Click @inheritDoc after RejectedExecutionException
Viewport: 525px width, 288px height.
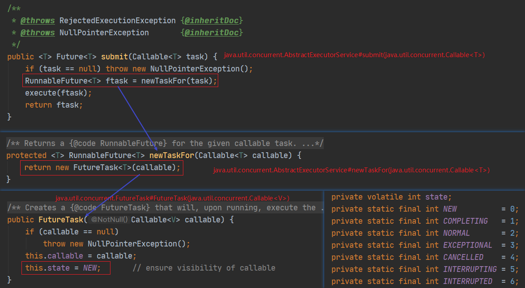[x=212, y=21]
